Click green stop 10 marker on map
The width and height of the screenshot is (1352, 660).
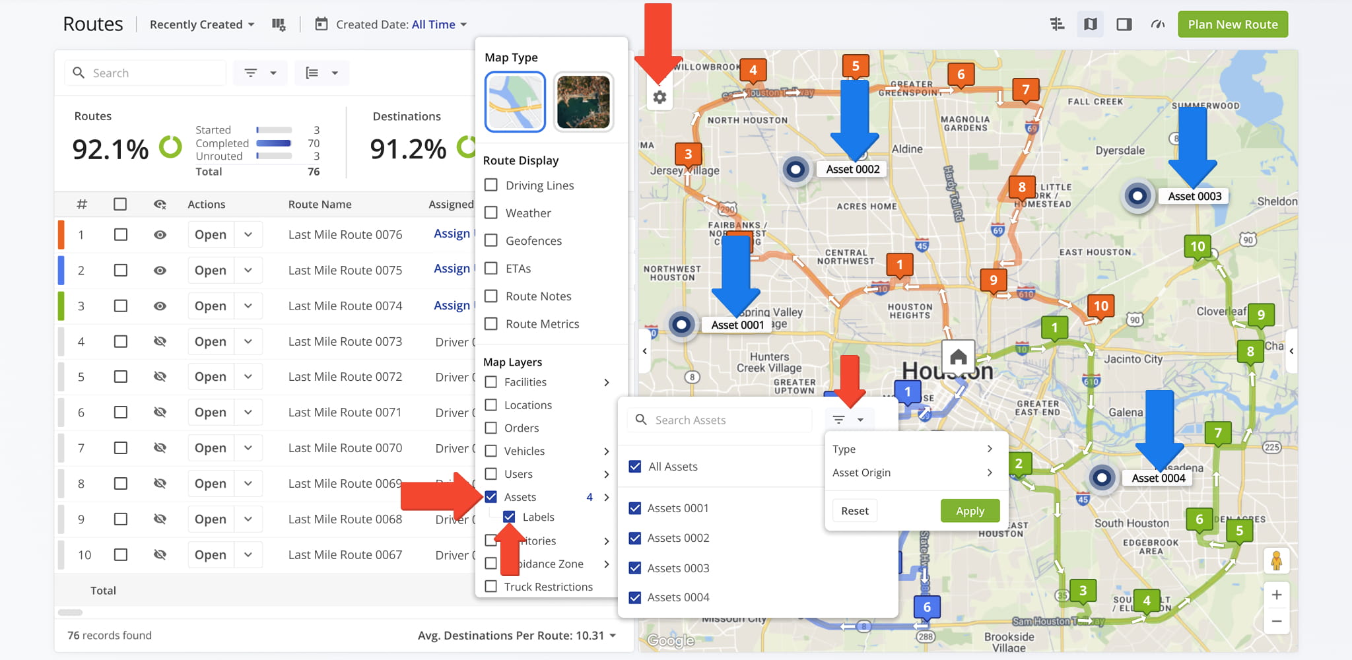tap(1198, 247)
